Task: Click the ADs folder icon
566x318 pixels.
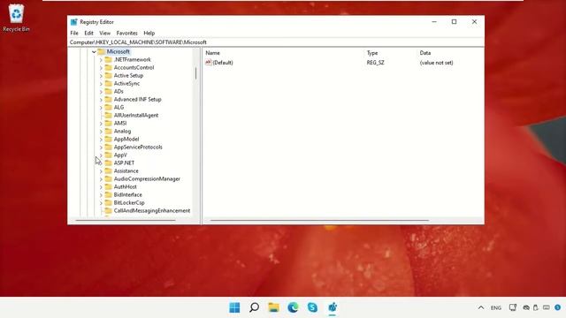Action: click(108, 91)
